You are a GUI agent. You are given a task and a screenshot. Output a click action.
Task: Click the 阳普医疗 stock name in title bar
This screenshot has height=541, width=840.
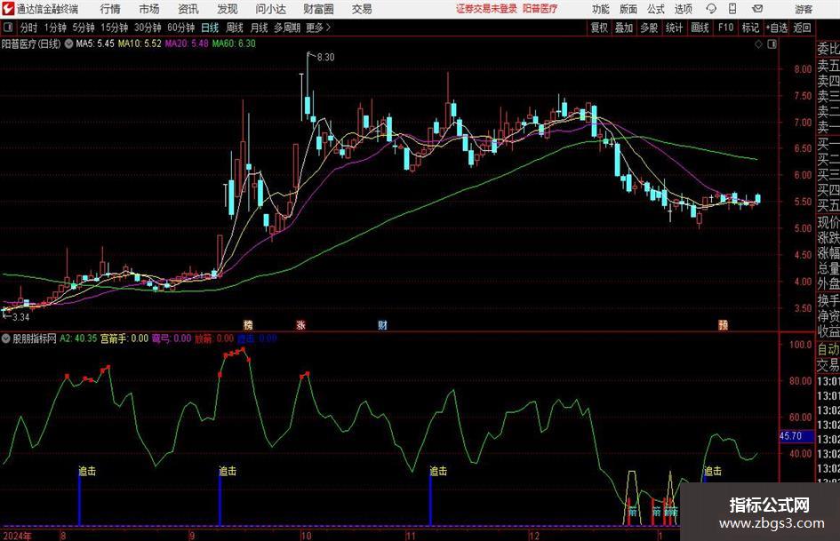point(540,9)
